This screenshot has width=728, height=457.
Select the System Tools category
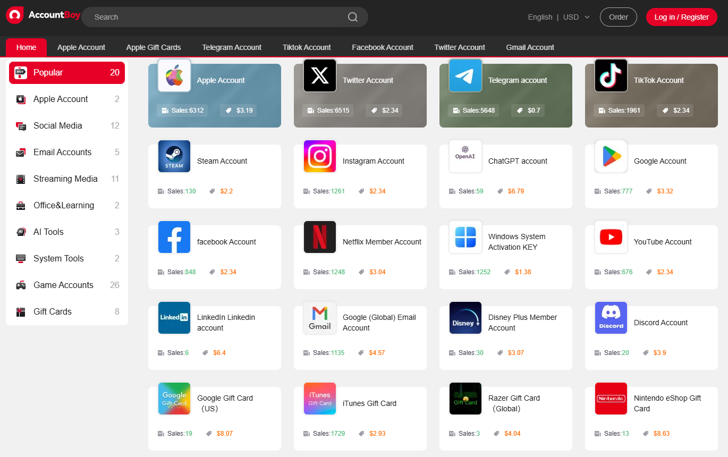point(67,259)
